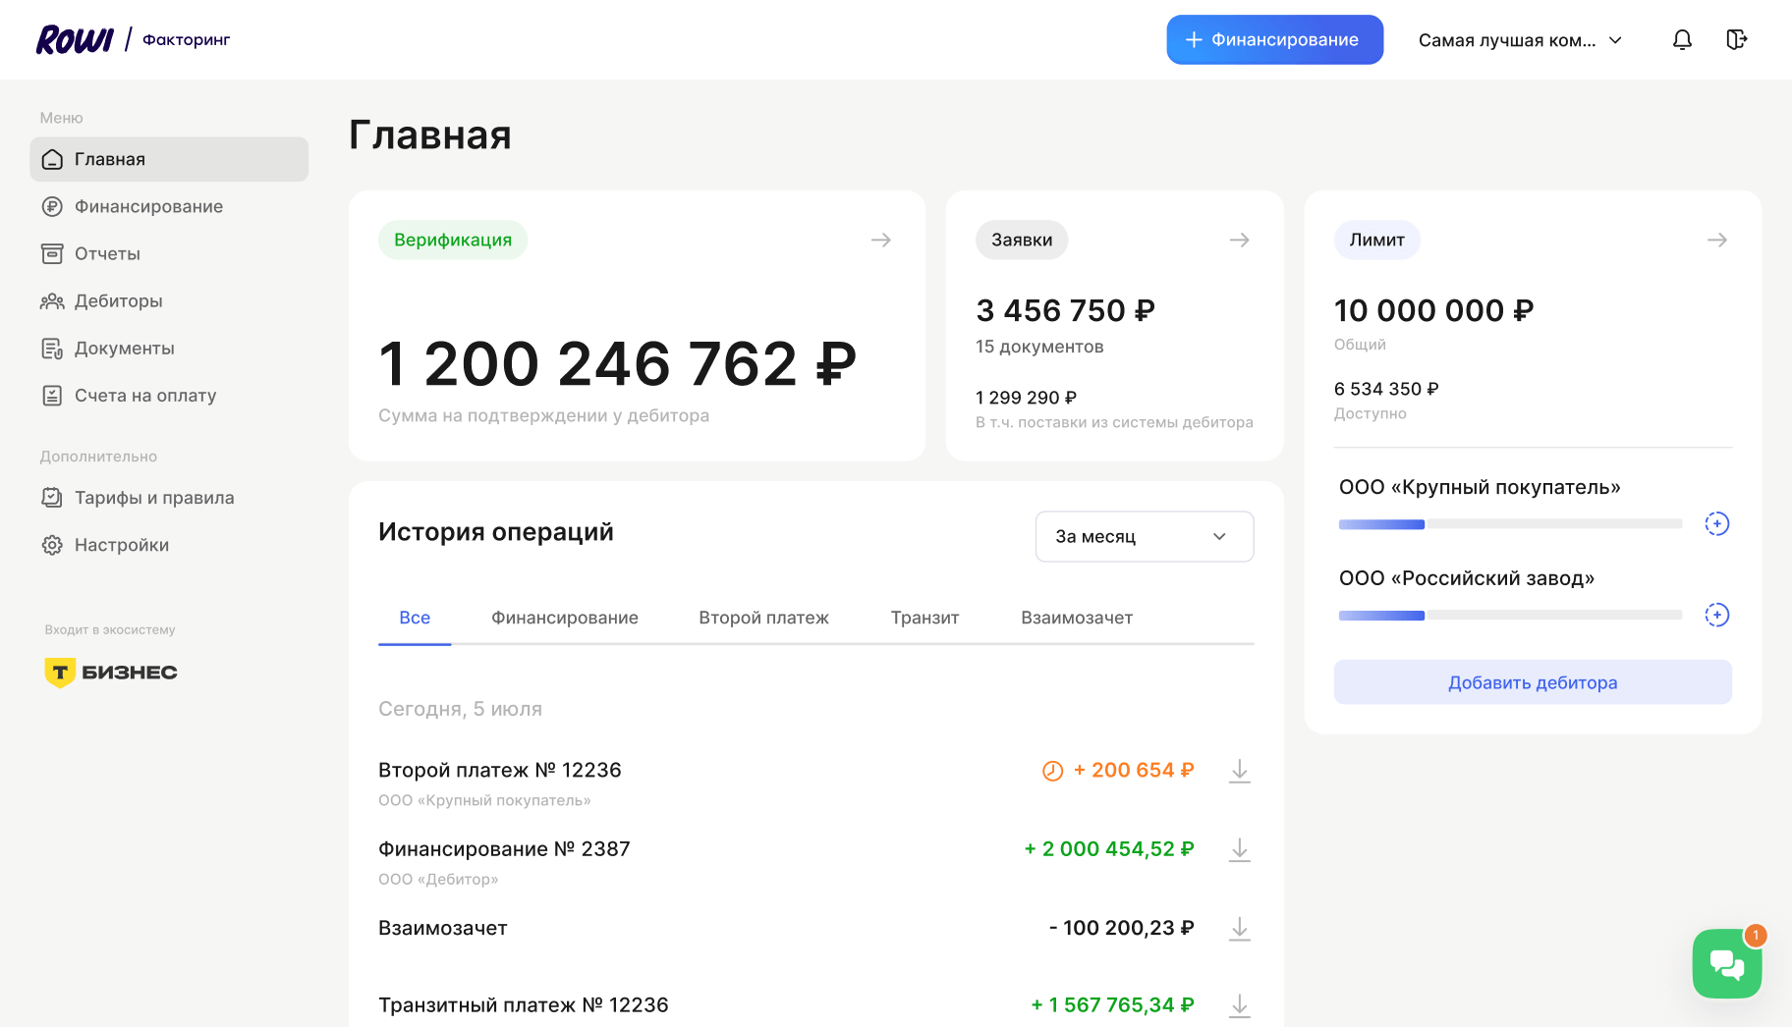
Task: Open the Верификация card arrow
Action: (x=881, y=241)
